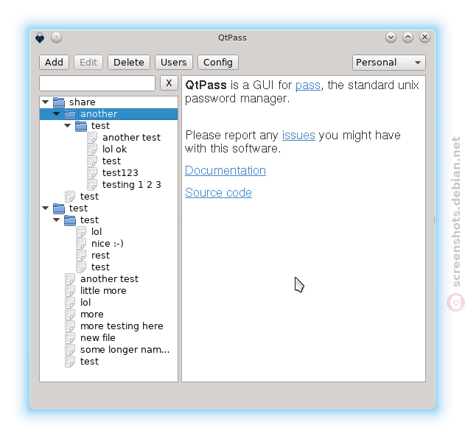
Task: Click the file icon beside testing 1 2 3
Action: (92, 185)
